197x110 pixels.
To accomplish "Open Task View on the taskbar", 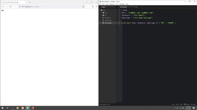I will pyautogui.click(x=7, y=108).
